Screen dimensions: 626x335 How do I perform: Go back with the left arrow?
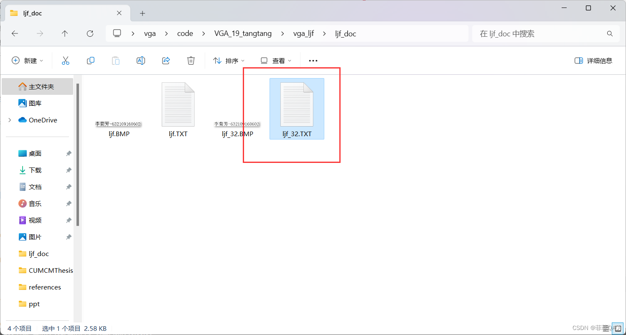[15, 34]
